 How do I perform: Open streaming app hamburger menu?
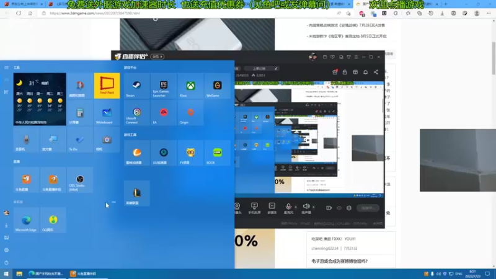[x=356, y=57]
